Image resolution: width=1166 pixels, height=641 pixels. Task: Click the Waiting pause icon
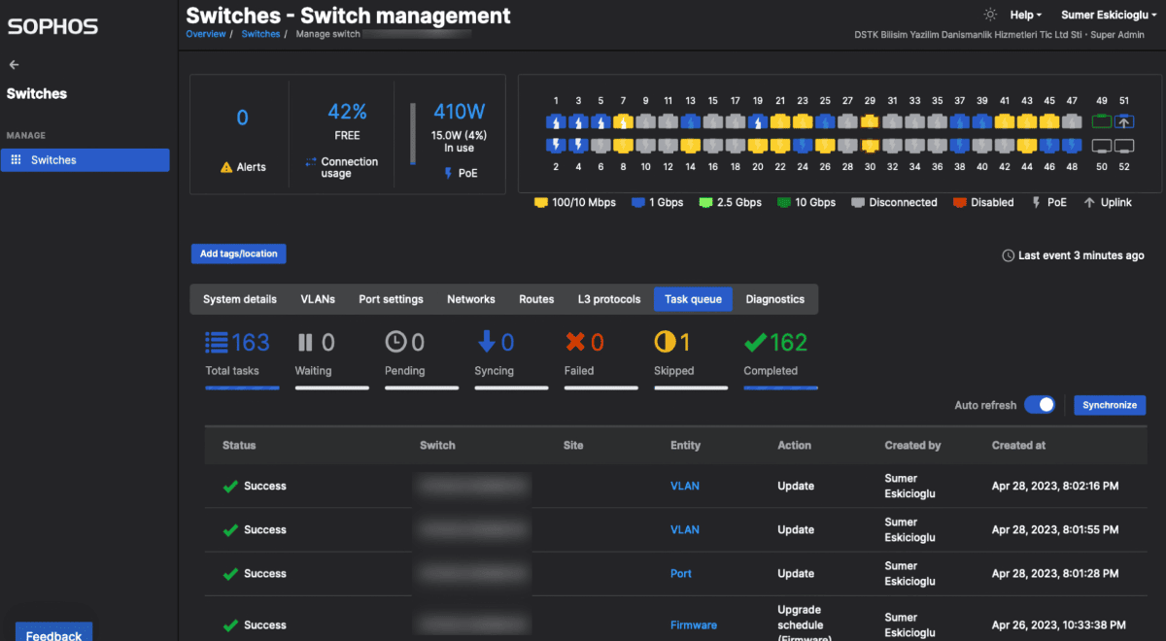302,341
